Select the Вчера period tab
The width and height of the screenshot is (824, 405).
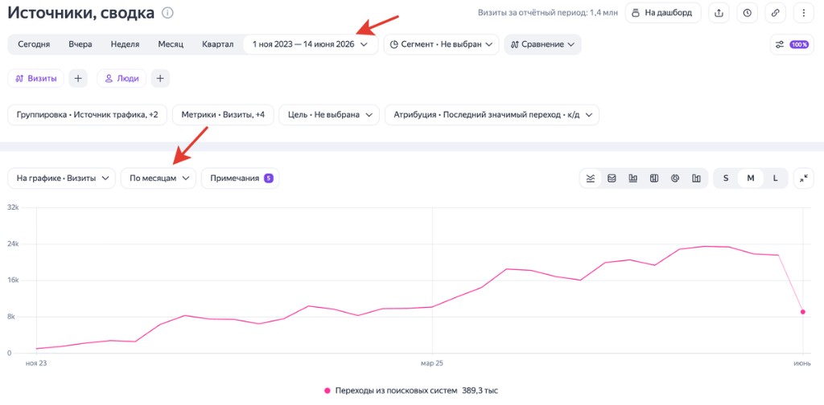coord(80,44)
